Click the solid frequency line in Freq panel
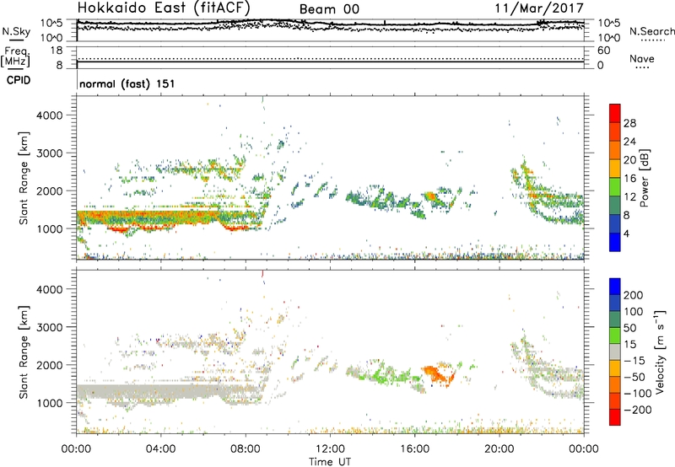675x467 pixels. click(x=331, y=62)
